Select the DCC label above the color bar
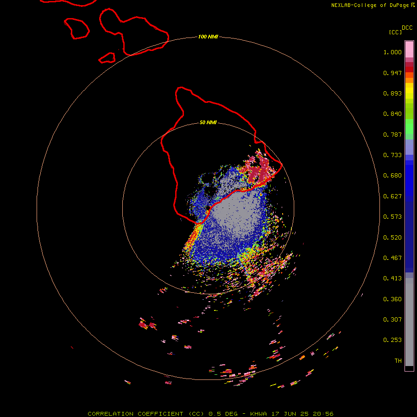Viewport: 417px width, 417px height. pos(407,28)
